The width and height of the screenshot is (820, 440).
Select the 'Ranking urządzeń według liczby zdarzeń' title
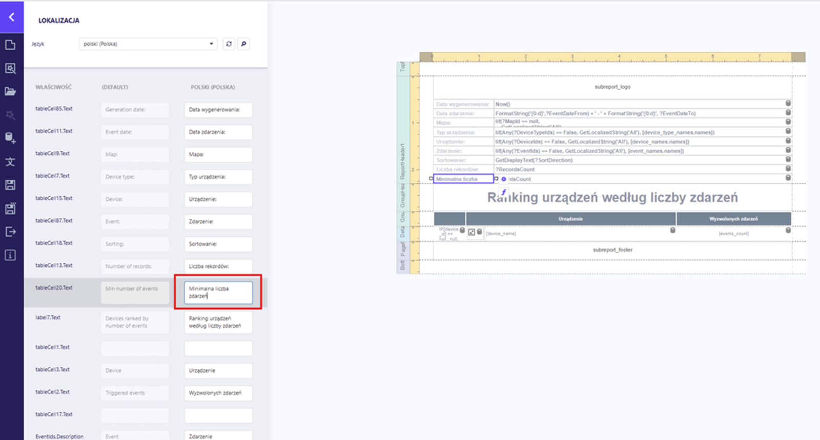click(612, 198)
